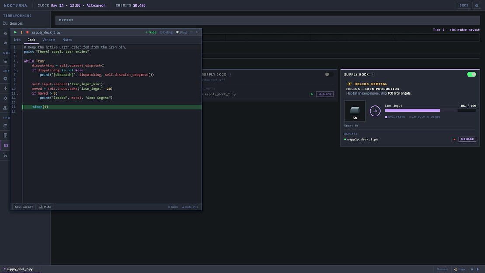Open the Notes tab
The image size is (485, 273).
[67, 40]
